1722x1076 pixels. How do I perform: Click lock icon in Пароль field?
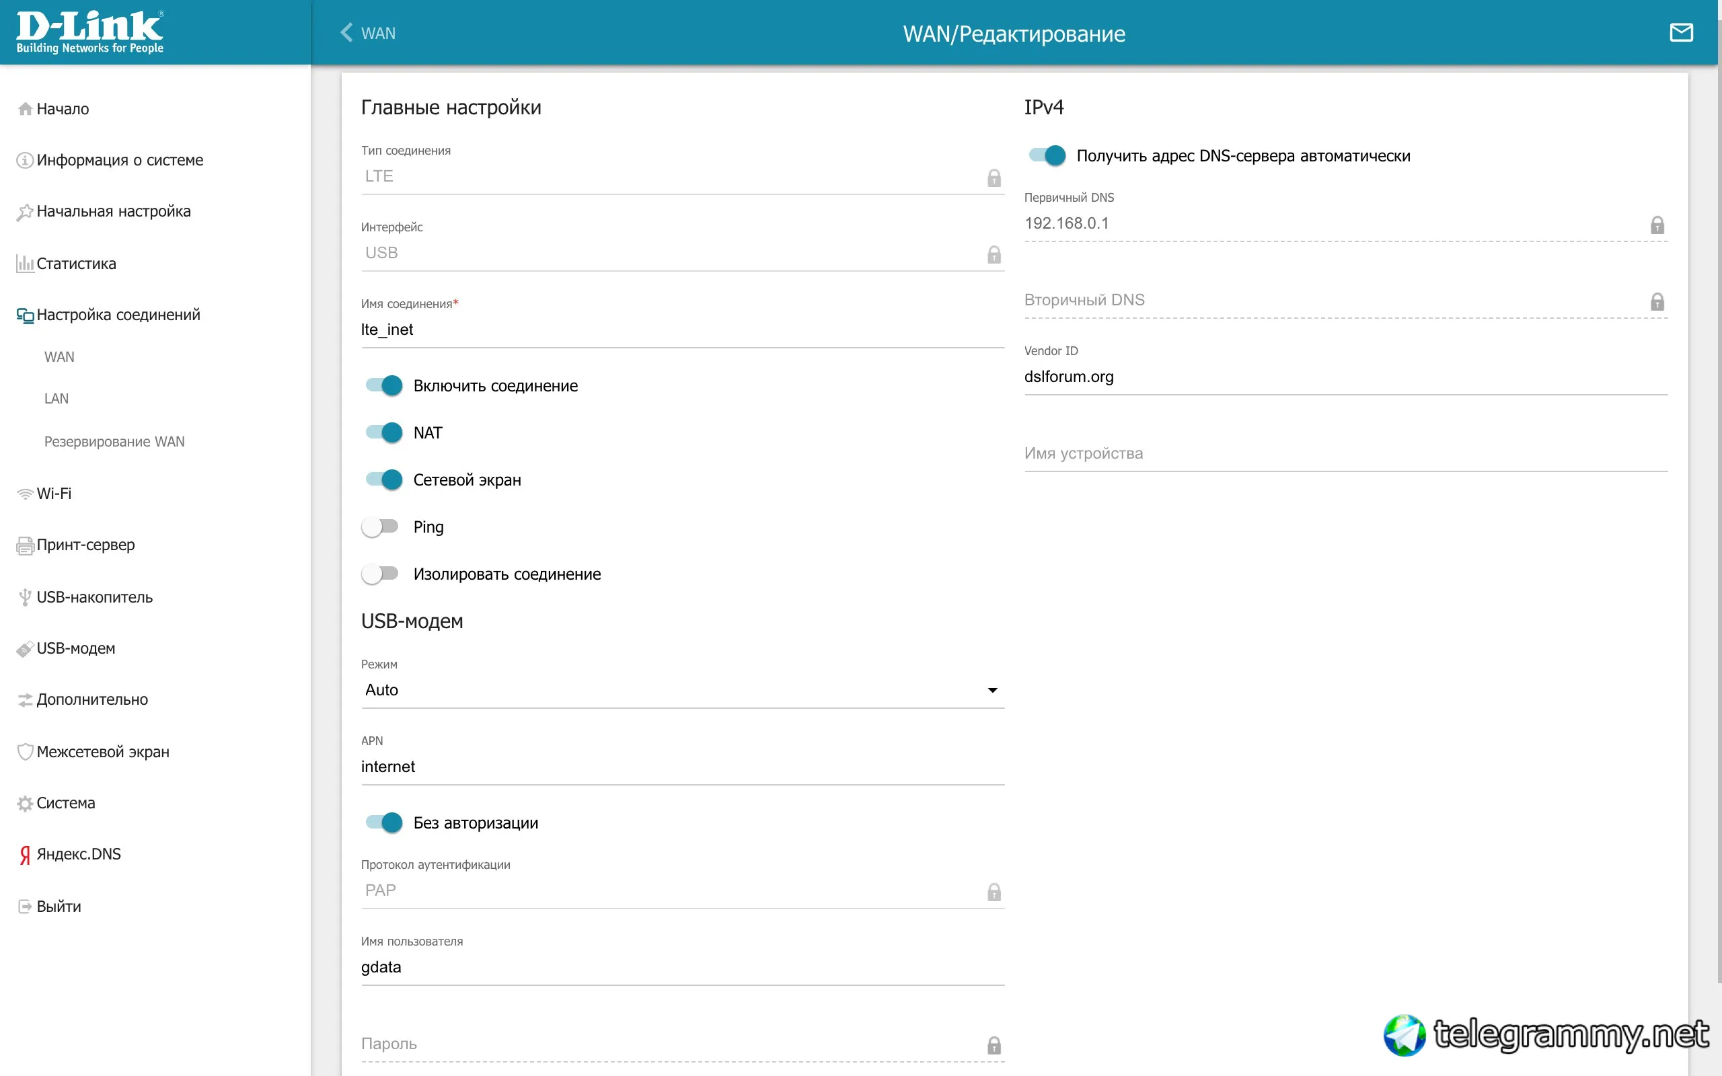click(994, 1045)
